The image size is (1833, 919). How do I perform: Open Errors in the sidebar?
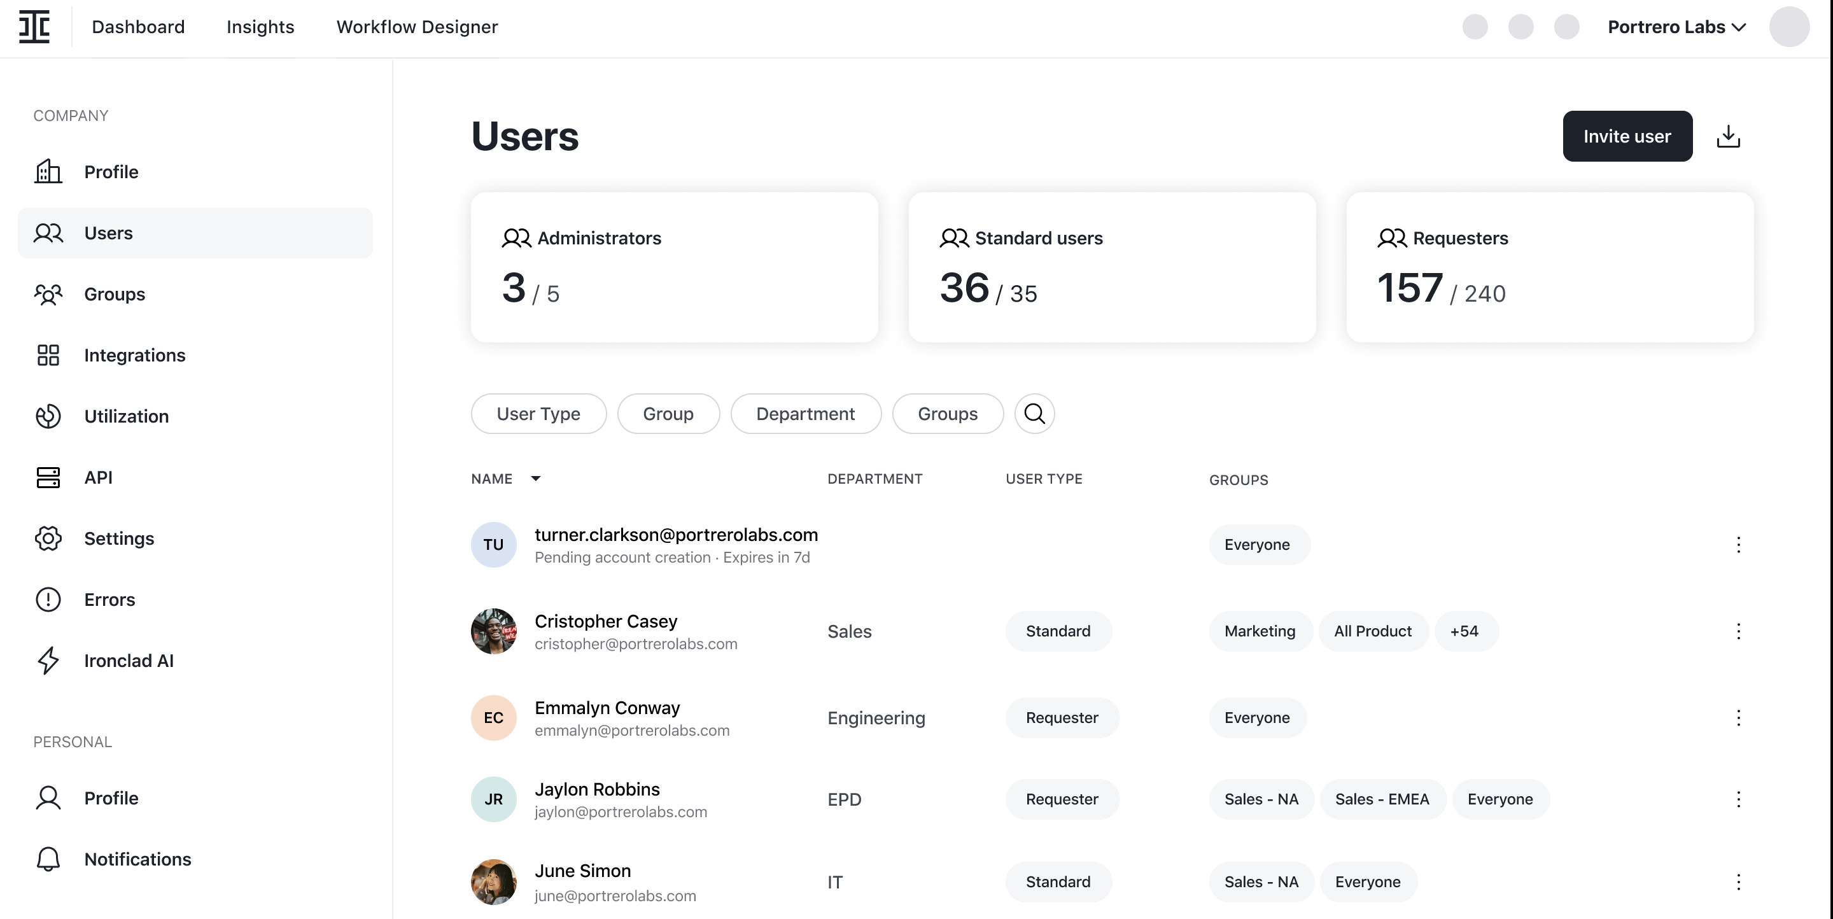[x=109, y=600]
